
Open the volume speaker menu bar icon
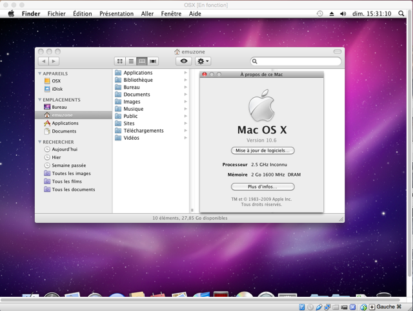point(343,14)
